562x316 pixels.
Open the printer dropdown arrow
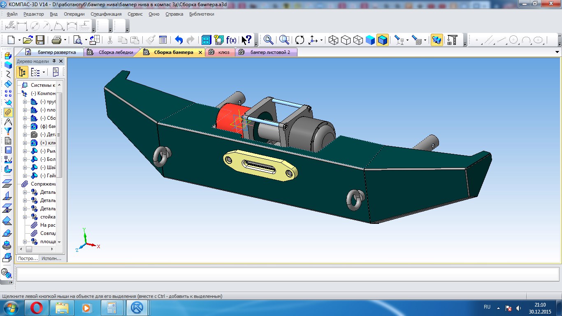(x=65, y=40)
